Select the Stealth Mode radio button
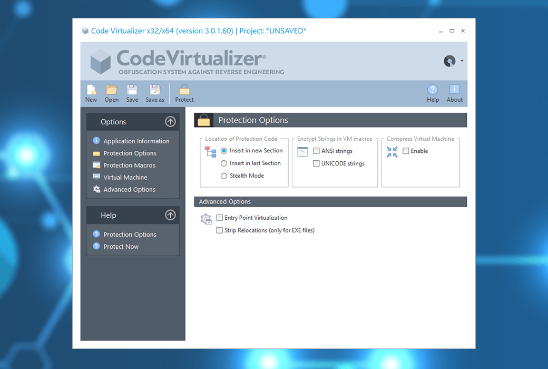 coord(223,176)
